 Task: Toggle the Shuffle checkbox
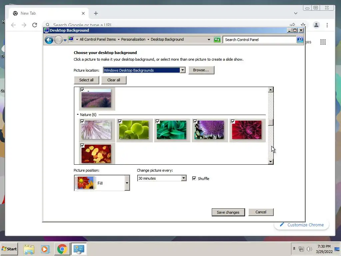click(194, 179)
